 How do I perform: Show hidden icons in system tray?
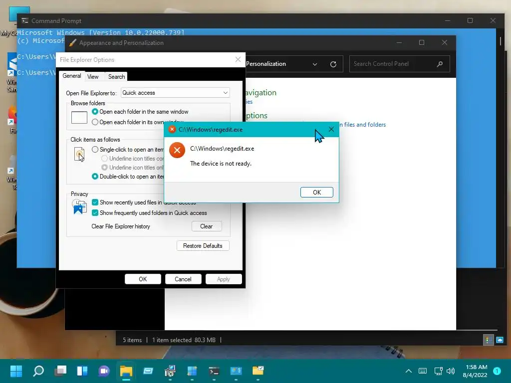(408, 371)
